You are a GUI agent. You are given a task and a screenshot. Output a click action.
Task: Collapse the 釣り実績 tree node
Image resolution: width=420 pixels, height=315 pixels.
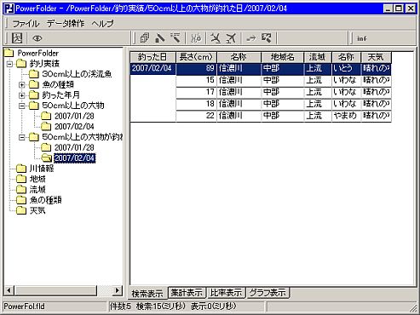(9, 64)
